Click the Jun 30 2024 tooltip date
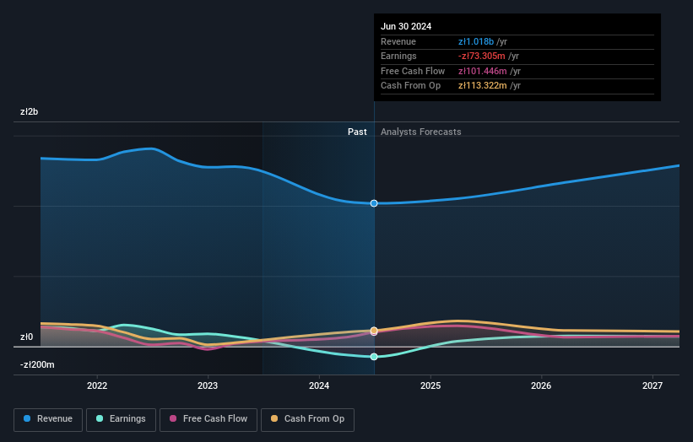 pyautogui.click(x=406, y=26)
